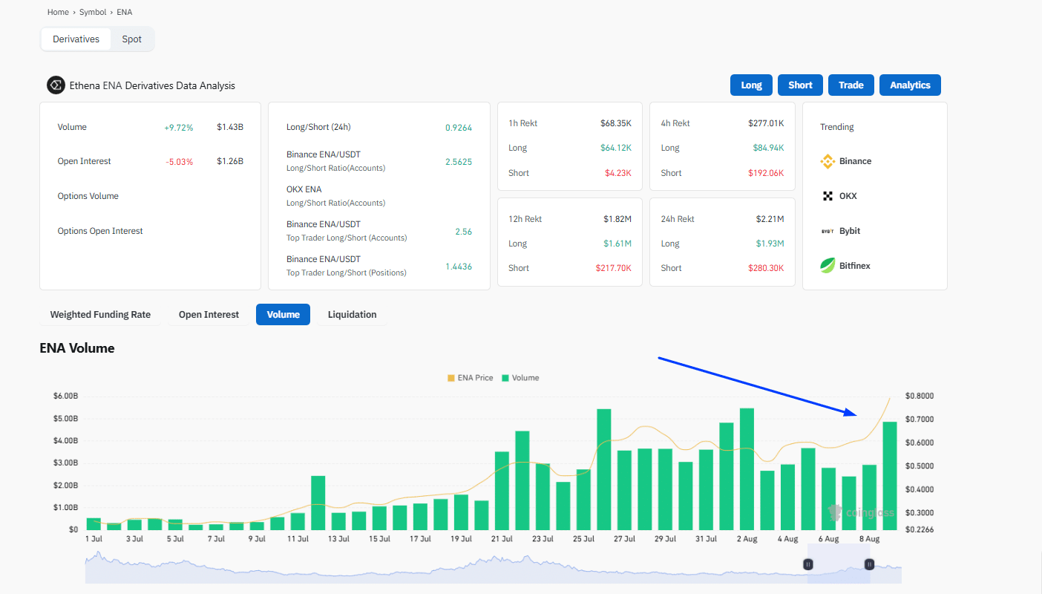Click the Bybit logo icon in Trending
The image size is (1042, 594).
pos(828,231)
